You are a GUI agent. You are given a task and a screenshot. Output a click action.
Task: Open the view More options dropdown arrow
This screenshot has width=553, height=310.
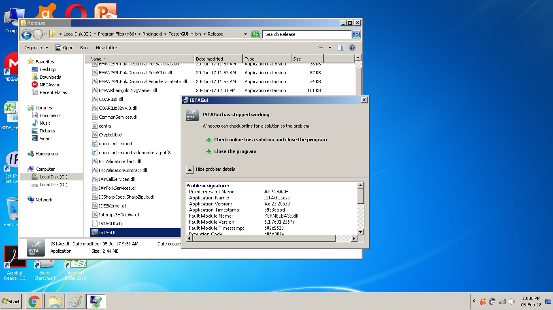(330, 48)
